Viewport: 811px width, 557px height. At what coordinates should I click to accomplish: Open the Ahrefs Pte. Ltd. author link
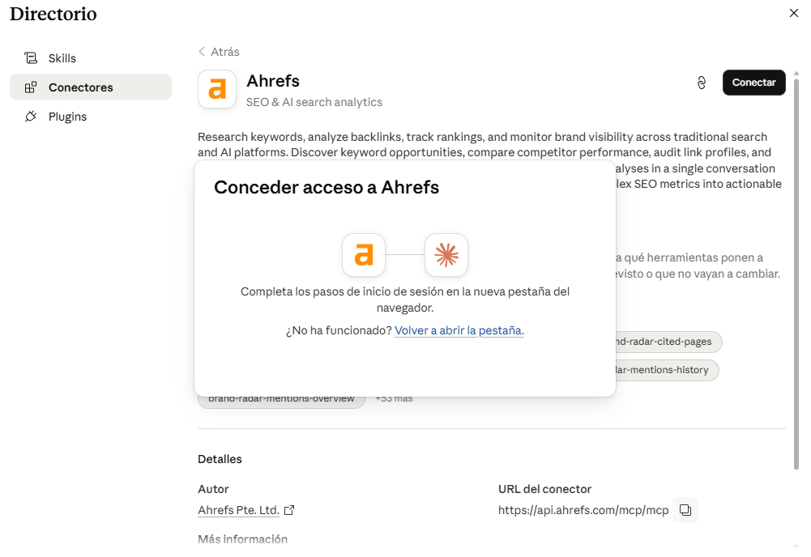[238, 510]
